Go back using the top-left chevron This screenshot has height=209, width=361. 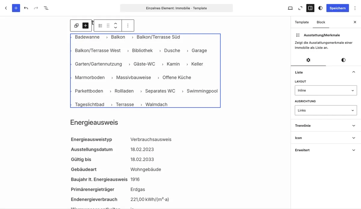click(x=6, y=8)
